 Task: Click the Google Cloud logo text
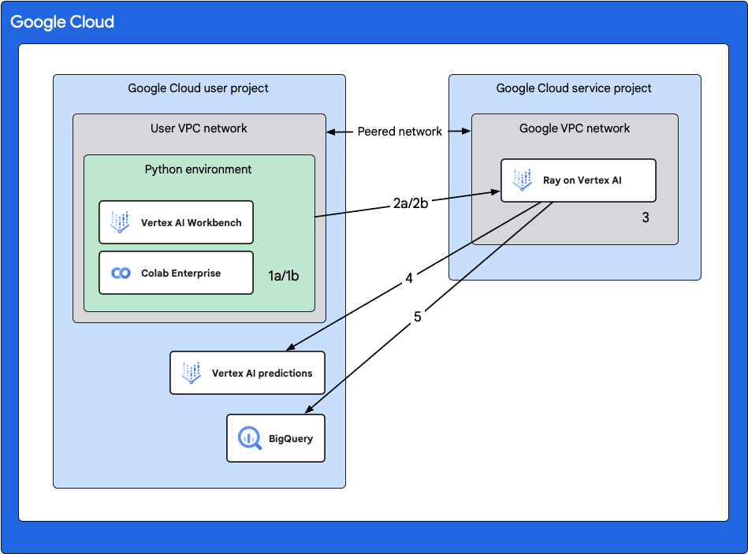pos(62,22)
